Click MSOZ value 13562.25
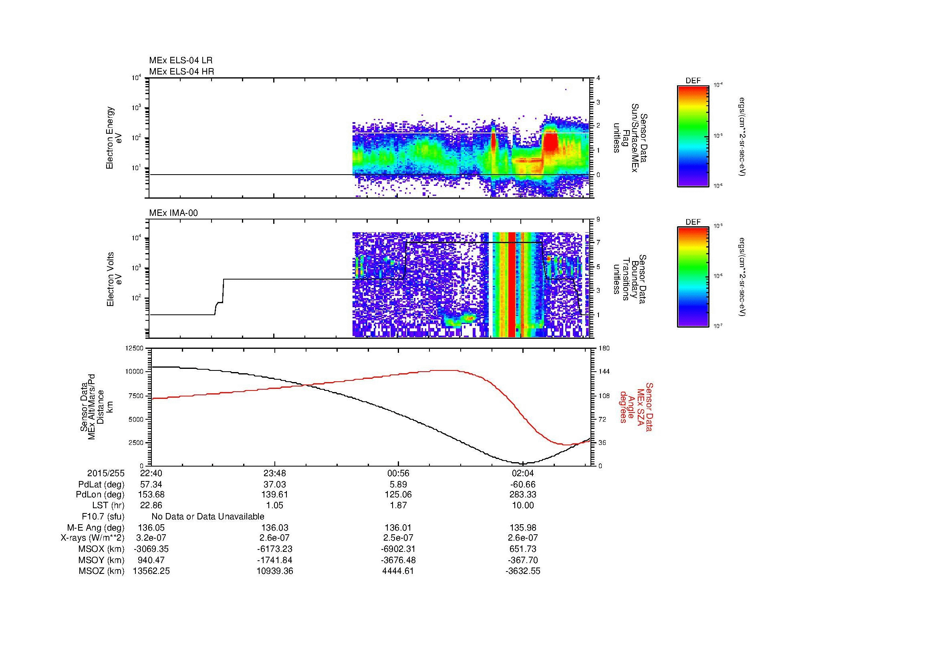 coord(151,571)
